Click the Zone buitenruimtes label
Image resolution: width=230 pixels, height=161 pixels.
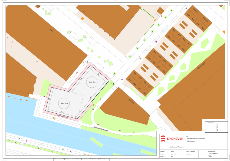62,116
